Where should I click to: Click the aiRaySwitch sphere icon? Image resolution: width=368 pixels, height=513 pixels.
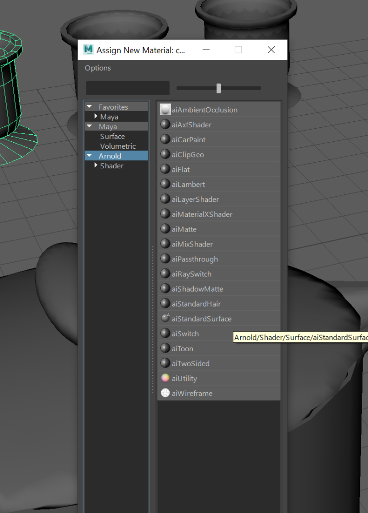coord(165,274)
